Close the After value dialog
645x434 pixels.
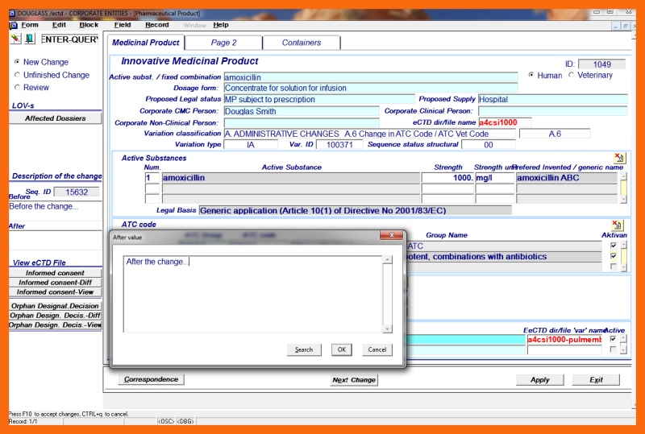pyautogui.click(x=391, y=235)
